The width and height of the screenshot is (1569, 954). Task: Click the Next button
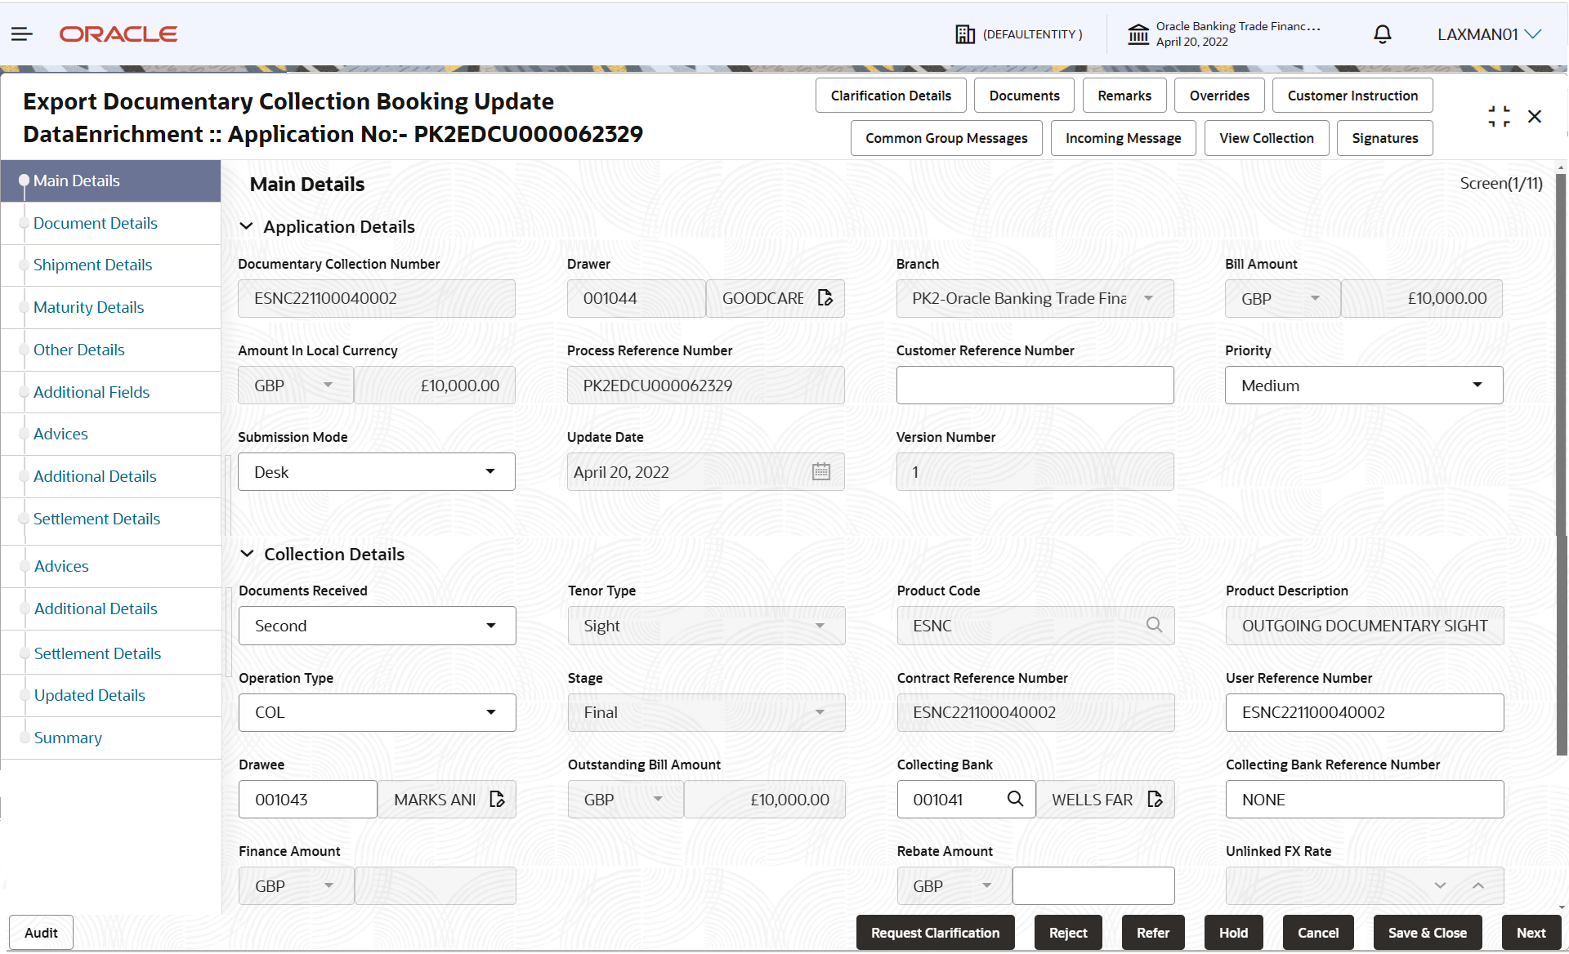pyautogui.click(x=1531, y=933)
